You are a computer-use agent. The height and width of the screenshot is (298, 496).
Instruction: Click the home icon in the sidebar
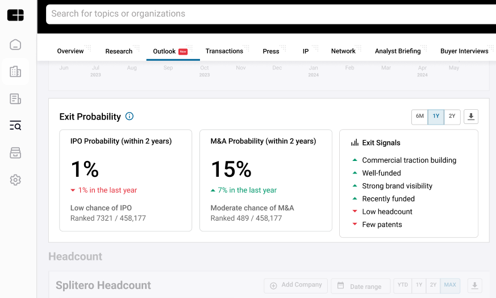point(15,44)
